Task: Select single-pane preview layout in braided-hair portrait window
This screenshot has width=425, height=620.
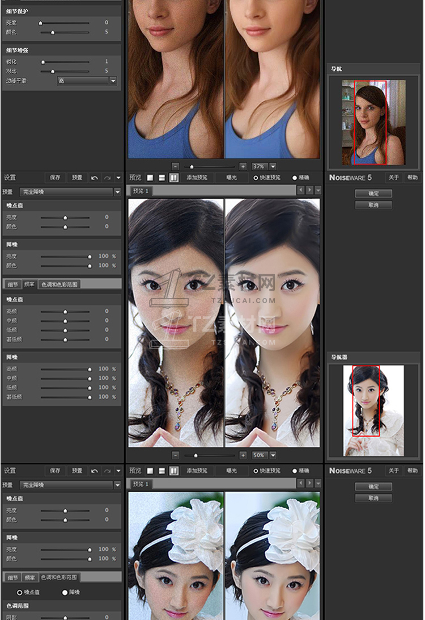Action: click(150, 178)
